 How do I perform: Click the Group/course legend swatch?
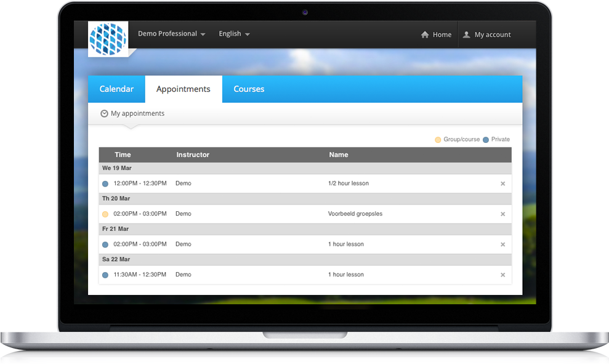[438, 139]
